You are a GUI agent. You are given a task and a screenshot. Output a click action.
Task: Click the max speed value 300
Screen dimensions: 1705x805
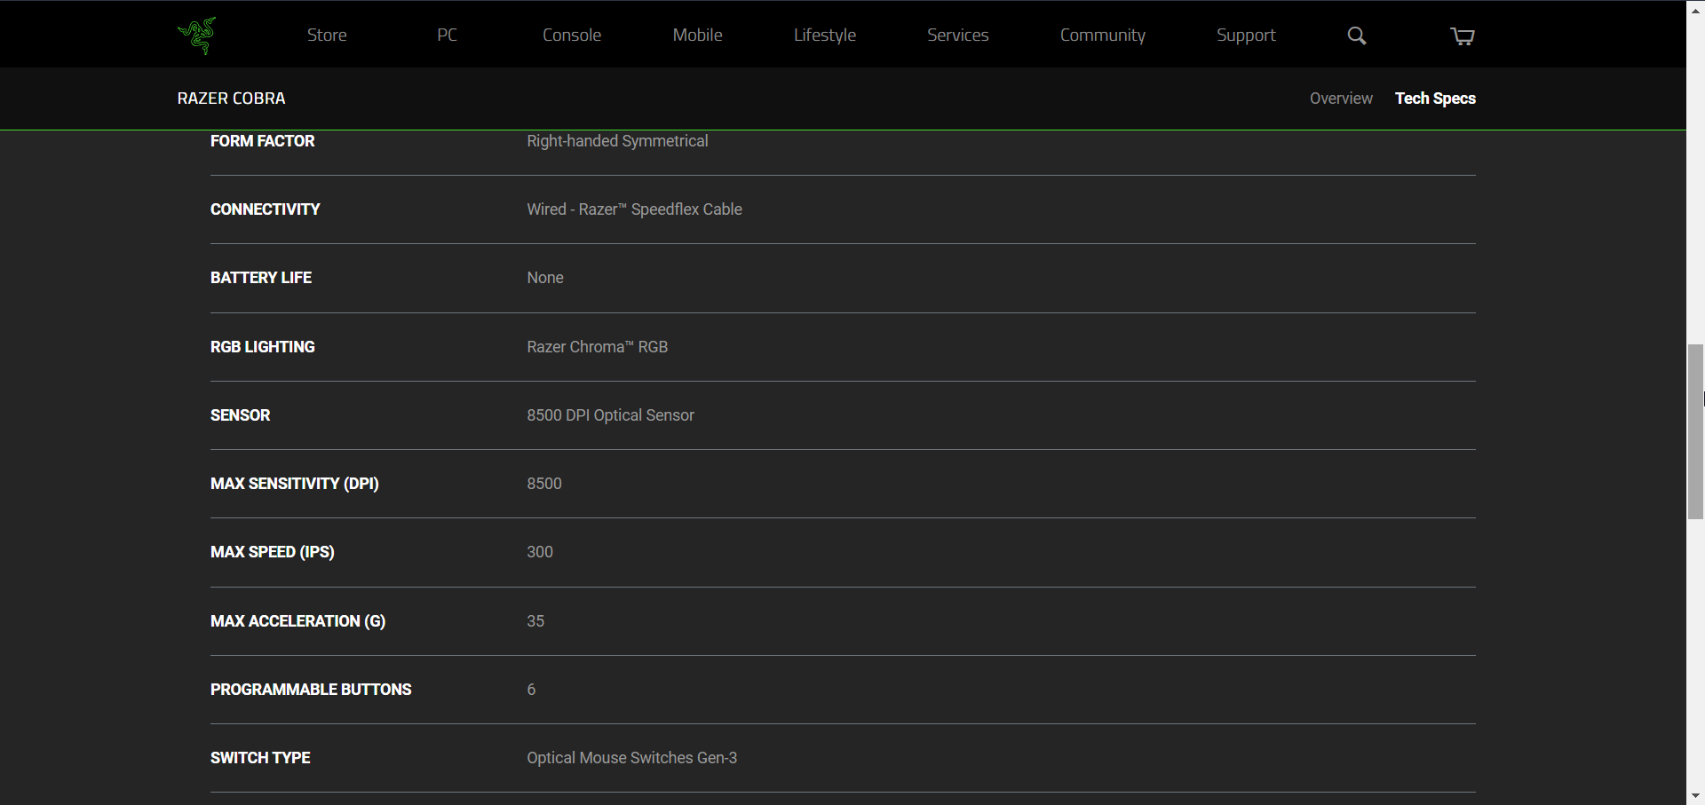click(x=540, y=552)
